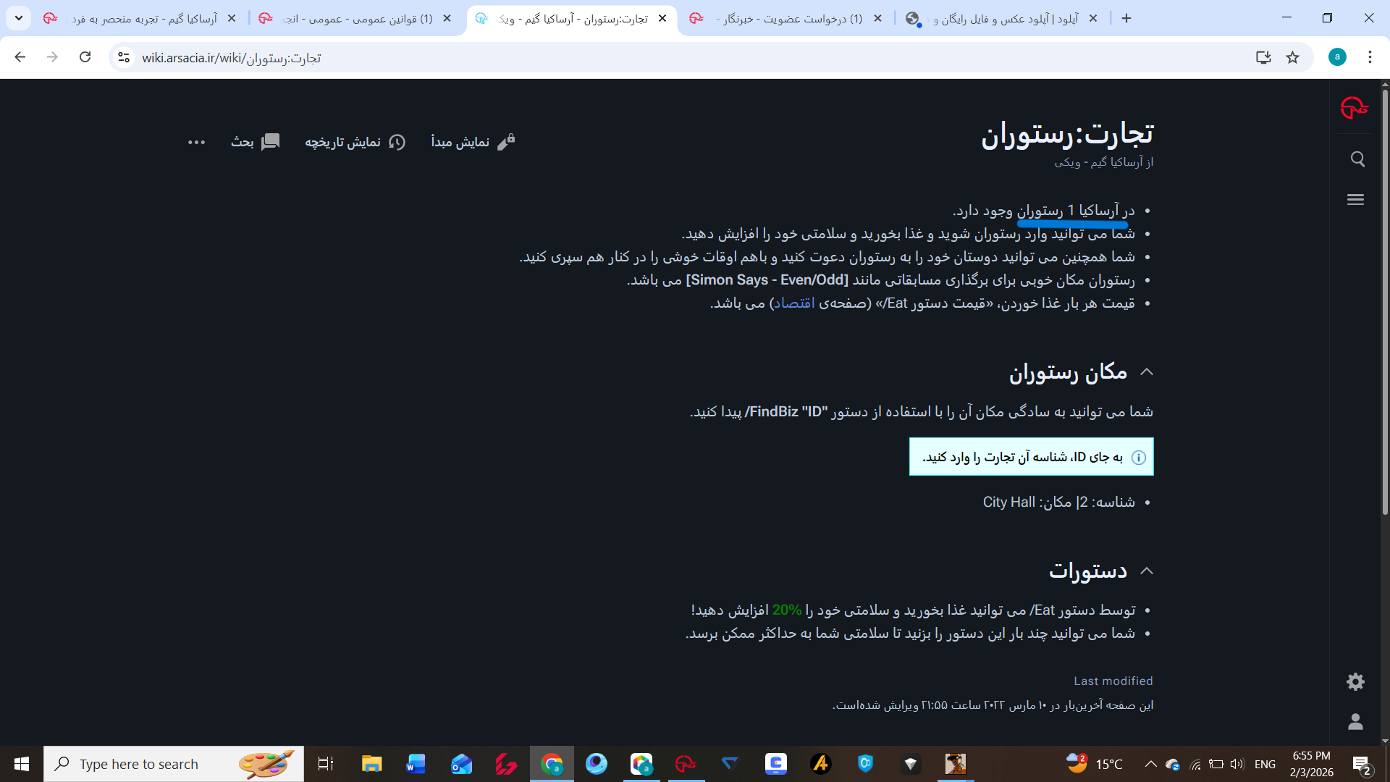This screenshot has width=1390, height=782.
Task: Click the Arsacia red logo in sidebar
Action: click(x=1354, y=108)
